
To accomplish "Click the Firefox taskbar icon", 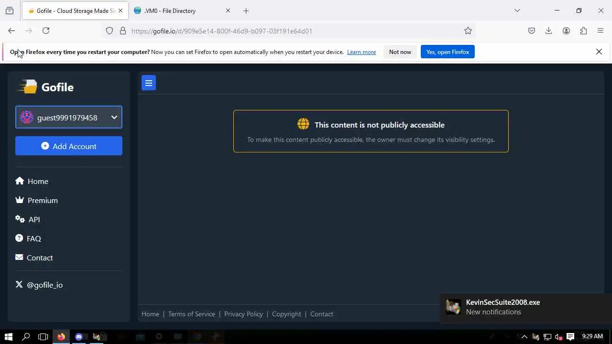I will [61, 337].
